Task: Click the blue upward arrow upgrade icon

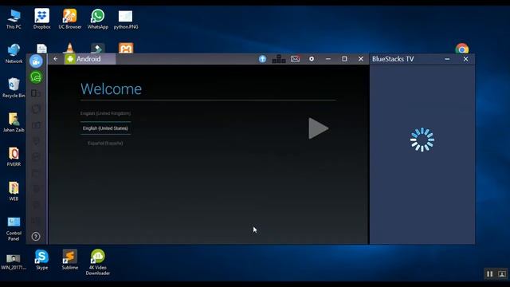Action: point(262,59)
